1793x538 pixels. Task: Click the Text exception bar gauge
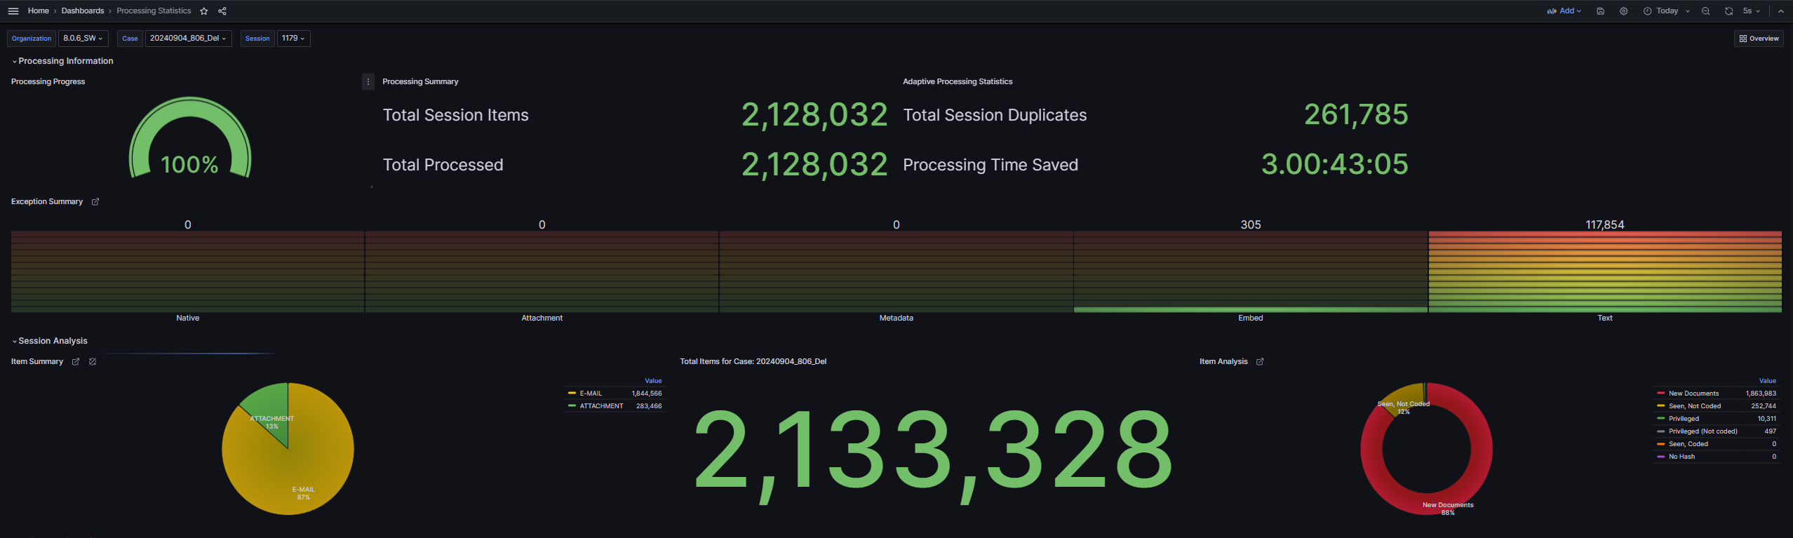click(1604, 272)
